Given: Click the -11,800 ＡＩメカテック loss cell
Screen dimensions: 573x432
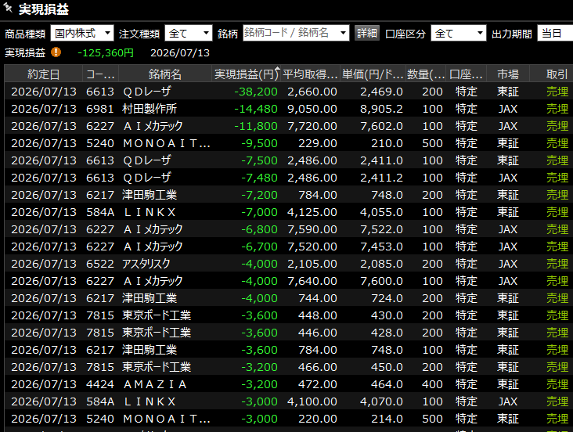Looking at the screenshot, I should click(256, 126).
